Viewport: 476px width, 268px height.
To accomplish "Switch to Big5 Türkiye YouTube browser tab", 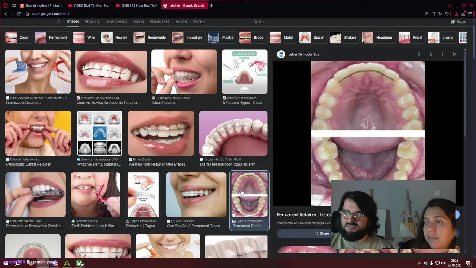I will pos(89,6).
